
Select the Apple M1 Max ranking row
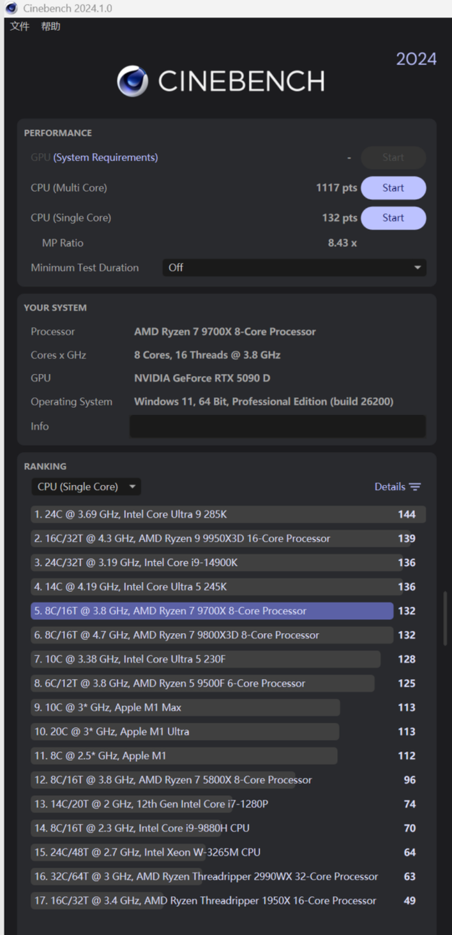(x=186, y=708)
